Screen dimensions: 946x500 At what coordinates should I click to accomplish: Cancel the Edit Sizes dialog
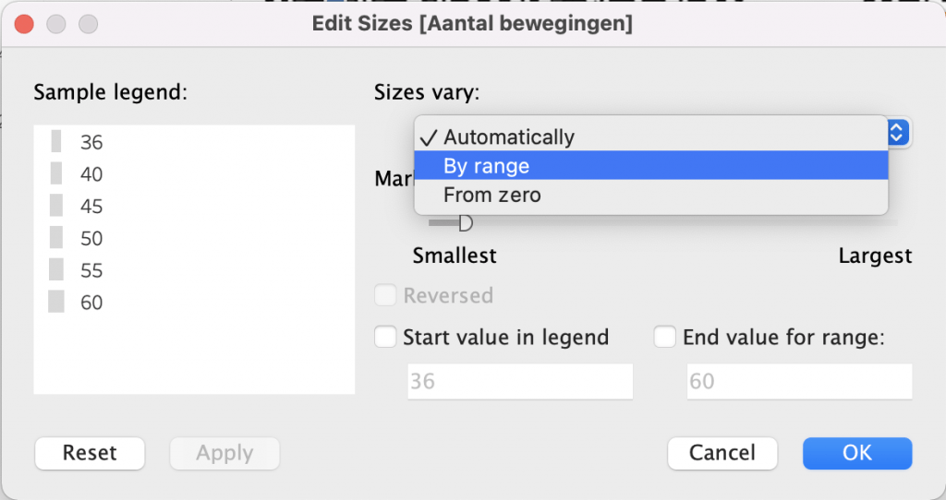click(722, 453)
